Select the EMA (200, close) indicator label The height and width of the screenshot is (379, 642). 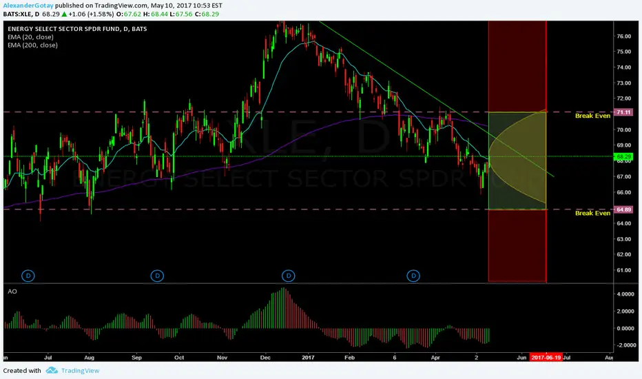(x=32, y=45)
